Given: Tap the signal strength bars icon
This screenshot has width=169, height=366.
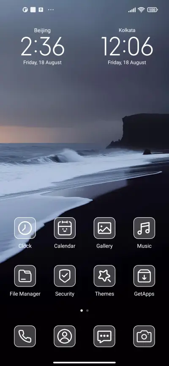Looking at the screenshot, I should pyautogui.click(x=132, y=10).
